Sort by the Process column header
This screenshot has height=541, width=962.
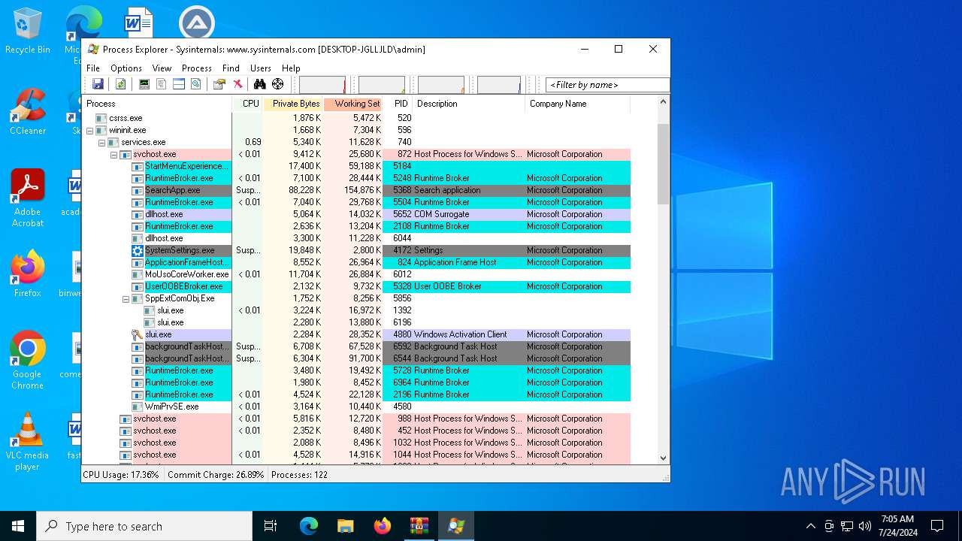[x=157, y=104]
